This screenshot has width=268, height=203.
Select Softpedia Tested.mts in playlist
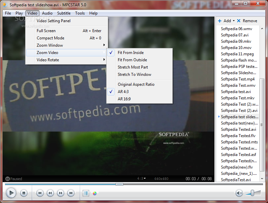pyautogui.click(x=239, y=142)
